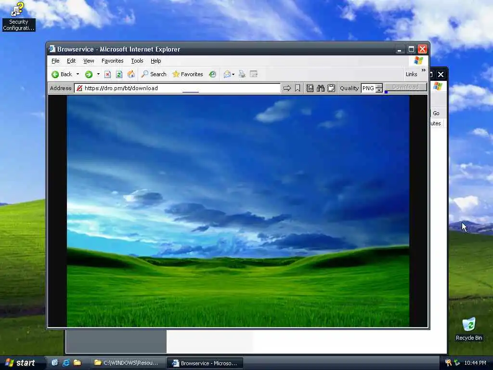
Task: Open the Start menu
Action: point(21,363)
